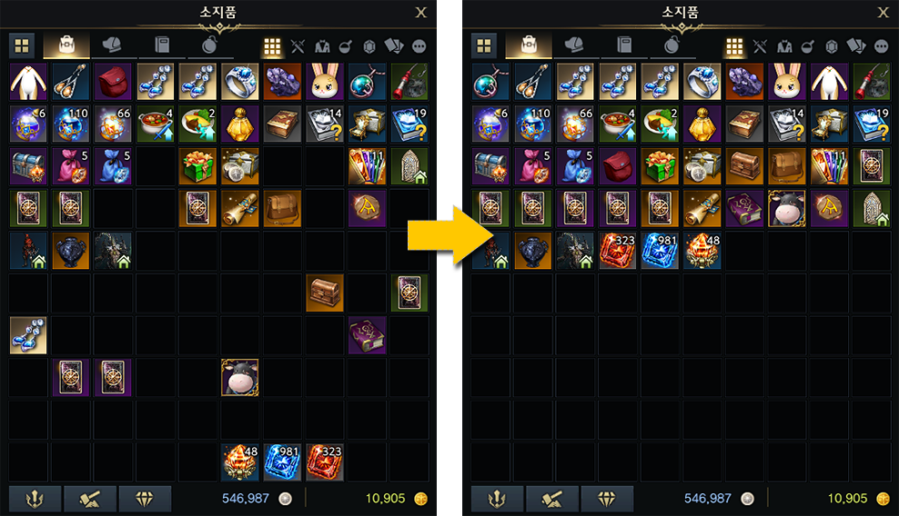899x516 pixels.
Task: Click the diamond button at the bottom of the left inventory
Action: click(145, 499)
